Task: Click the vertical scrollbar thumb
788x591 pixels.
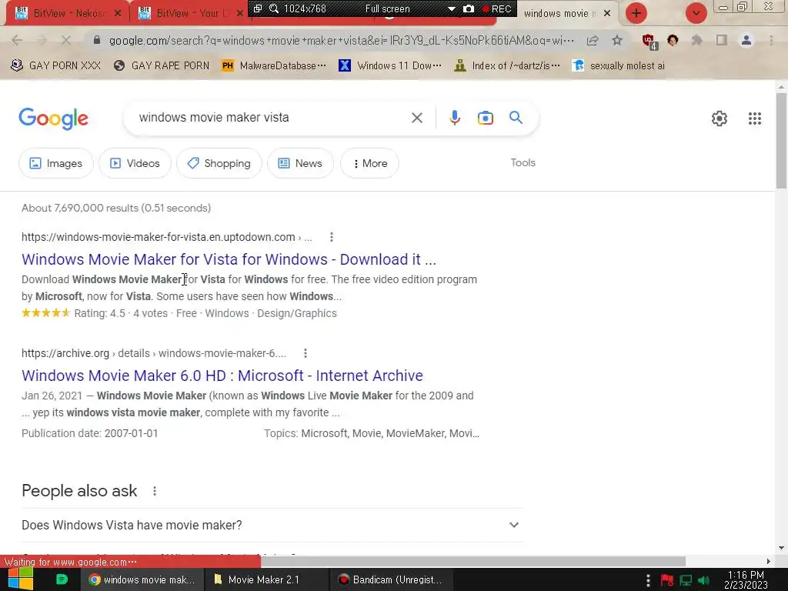Action: point(781,141)
